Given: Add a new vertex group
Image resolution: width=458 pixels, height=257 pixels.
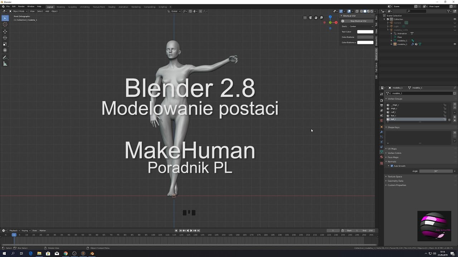Looking at the screenshot, I should (455, 105).
